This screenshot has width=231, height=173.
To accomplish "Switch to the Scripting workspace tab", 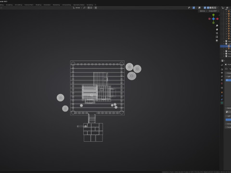I will click(90, 5).
